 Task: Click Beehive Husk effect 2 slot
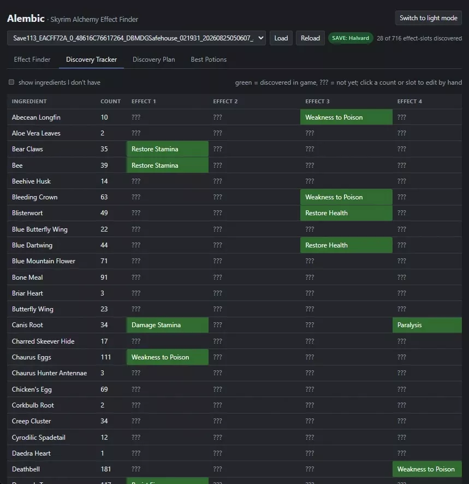217,181
